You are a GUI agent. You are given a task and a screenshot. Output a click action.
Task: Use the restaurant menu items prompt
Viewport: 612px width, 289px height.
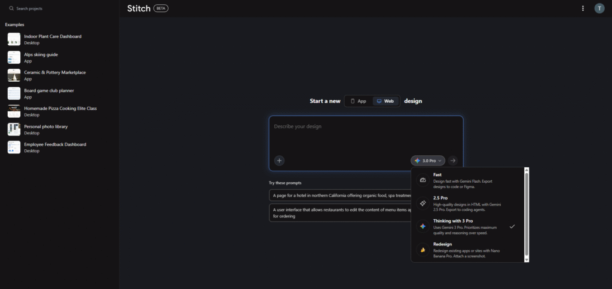click(339, 213)
